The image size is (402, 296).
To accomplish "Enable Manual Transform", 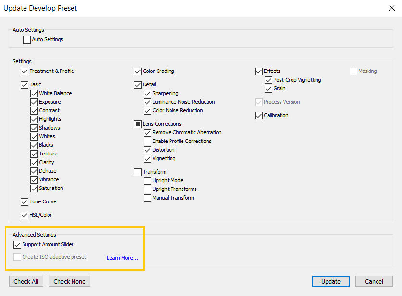I will pyautogui.click(x=147, y=198).
